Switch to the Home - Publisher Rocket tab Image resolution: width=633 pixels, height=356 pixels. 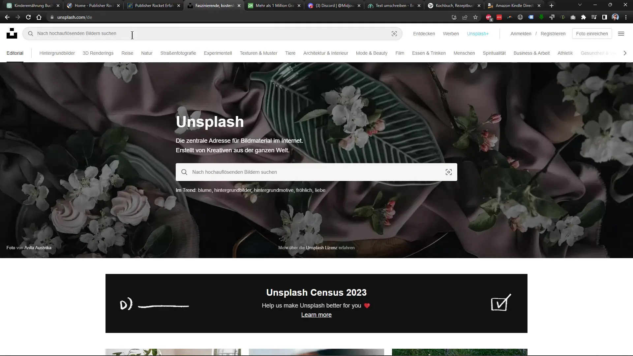[93, 6]
